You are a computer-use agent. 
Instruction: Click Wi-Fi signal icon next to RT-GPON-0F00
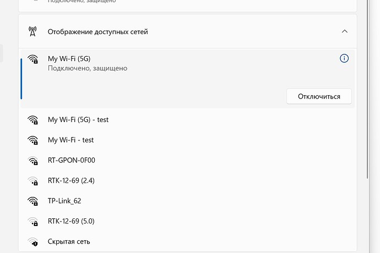[x=32, y=161]
